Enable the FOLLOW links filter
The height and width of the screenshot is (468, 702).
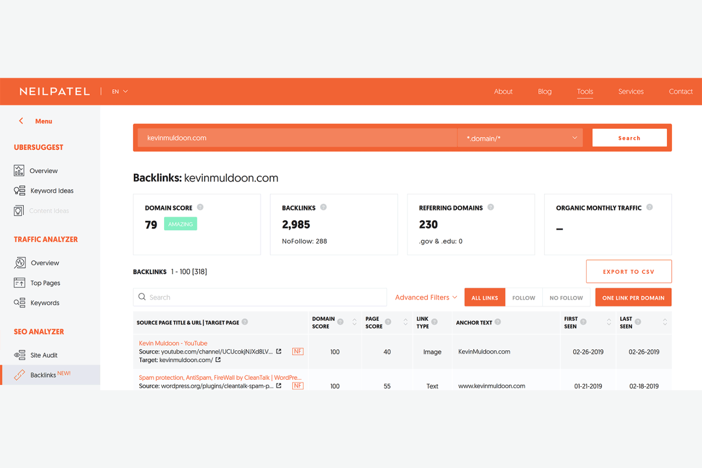coord(524,297)
